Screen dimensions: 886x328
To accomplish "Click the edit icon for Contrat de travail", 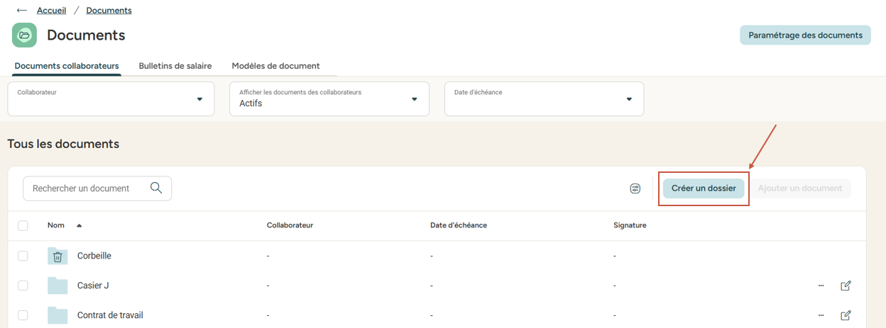I will coord(846,315).
